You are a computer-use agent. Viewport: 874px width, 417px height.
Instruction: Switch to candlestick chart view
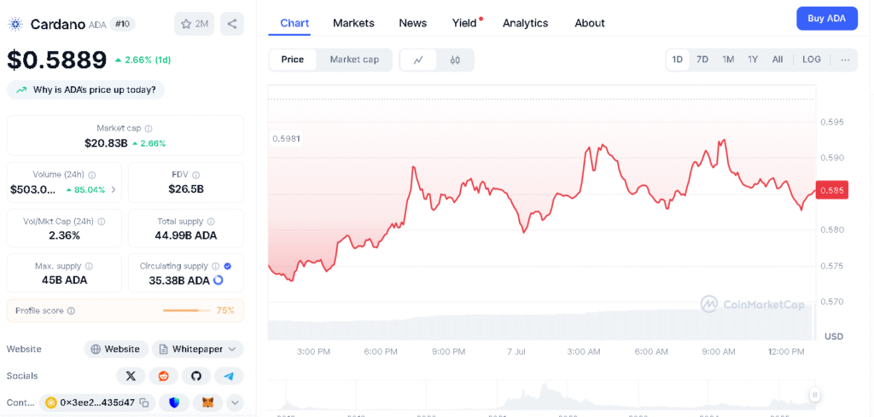coord(455,61)
